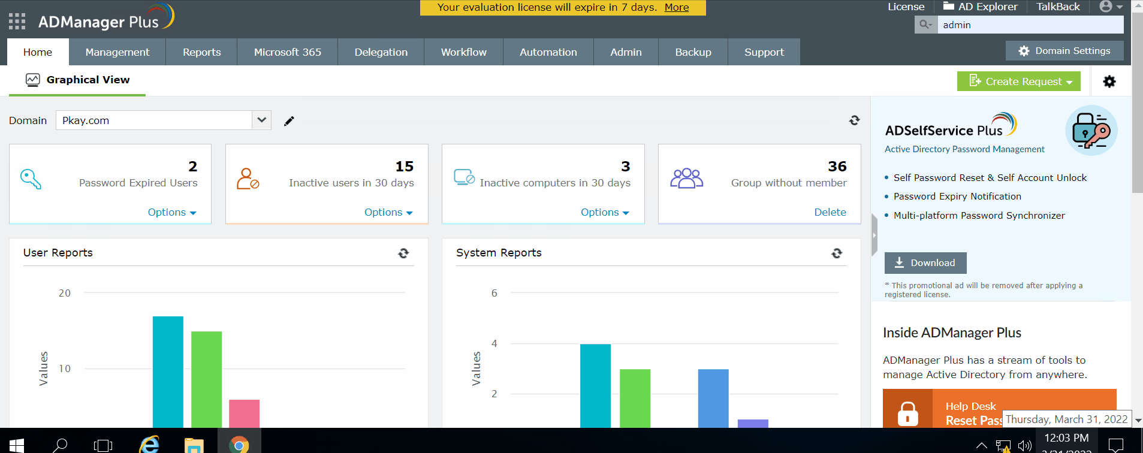1143x453 pixels.
Task: Edit domain with the pencil icon
Action: coord(289,121)
